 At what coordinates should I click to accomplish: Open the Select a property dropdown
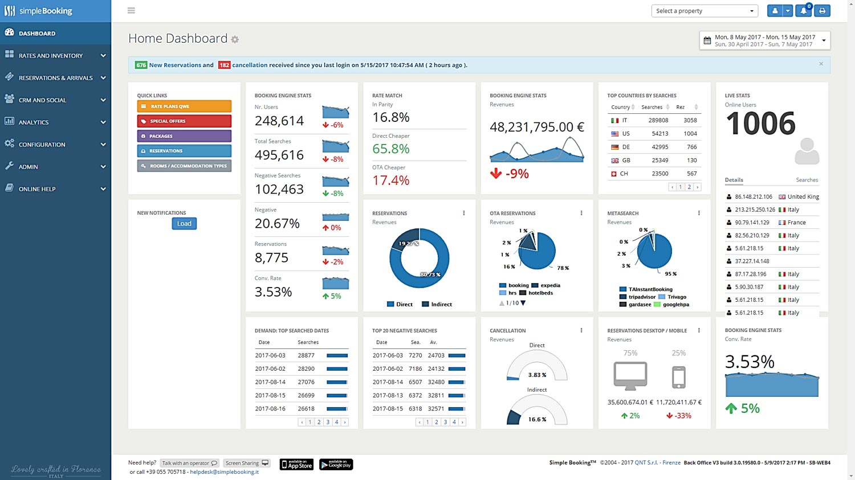(x=705, y=10)
